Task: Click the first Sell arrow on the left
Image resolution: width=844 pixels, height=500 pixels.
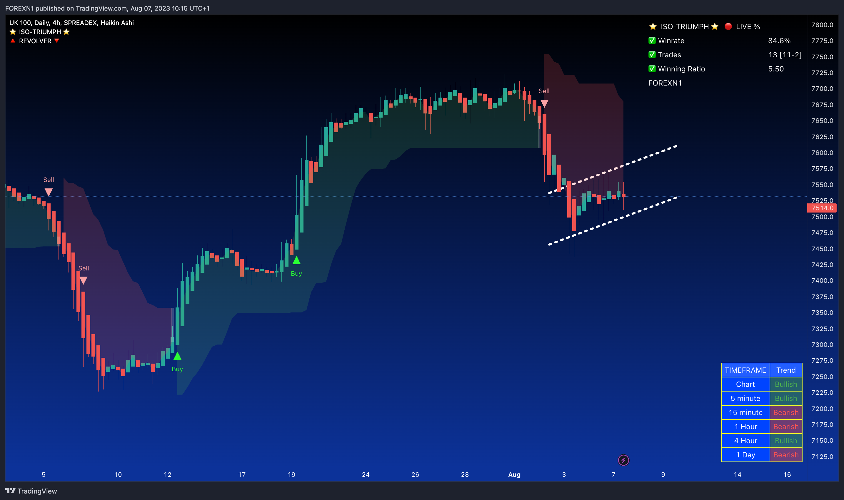Action: pos(49,192)
